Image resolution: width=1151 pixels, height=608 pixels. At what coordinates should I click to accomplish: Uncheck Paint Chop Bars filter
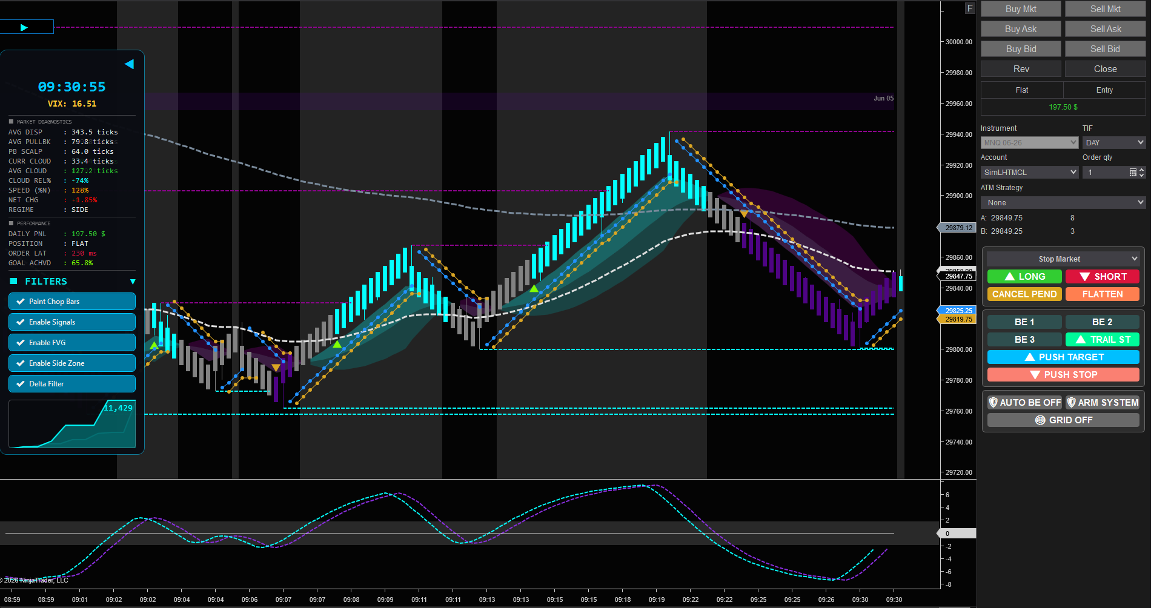coord(72,302)
